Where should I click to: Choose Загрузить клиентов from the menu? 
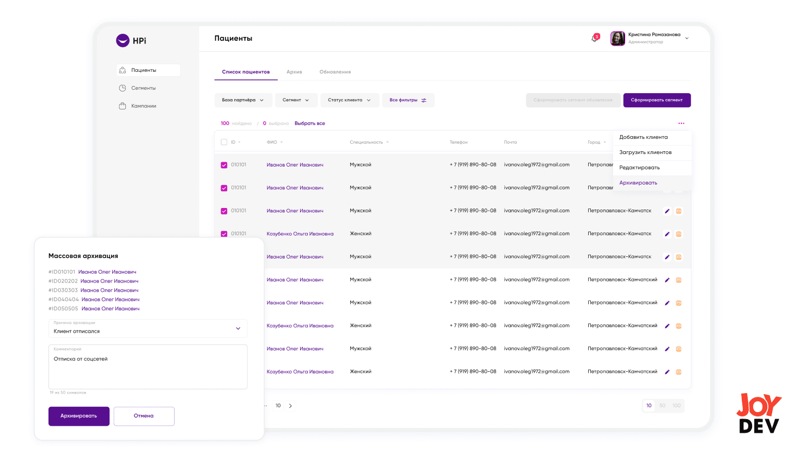click(652, 152)
